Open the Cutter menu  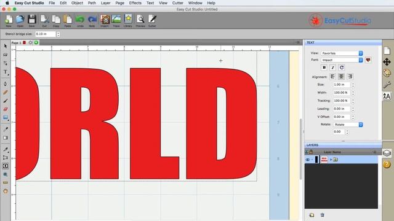pyautogui.click(x=178, y=3)
